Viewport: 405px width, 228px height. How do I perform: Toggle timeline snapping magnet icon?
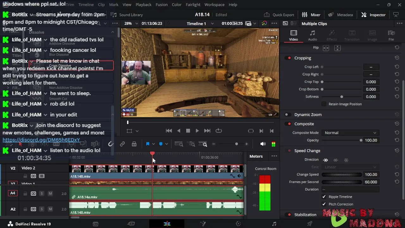pyautogui.click(x=110, y=144)
